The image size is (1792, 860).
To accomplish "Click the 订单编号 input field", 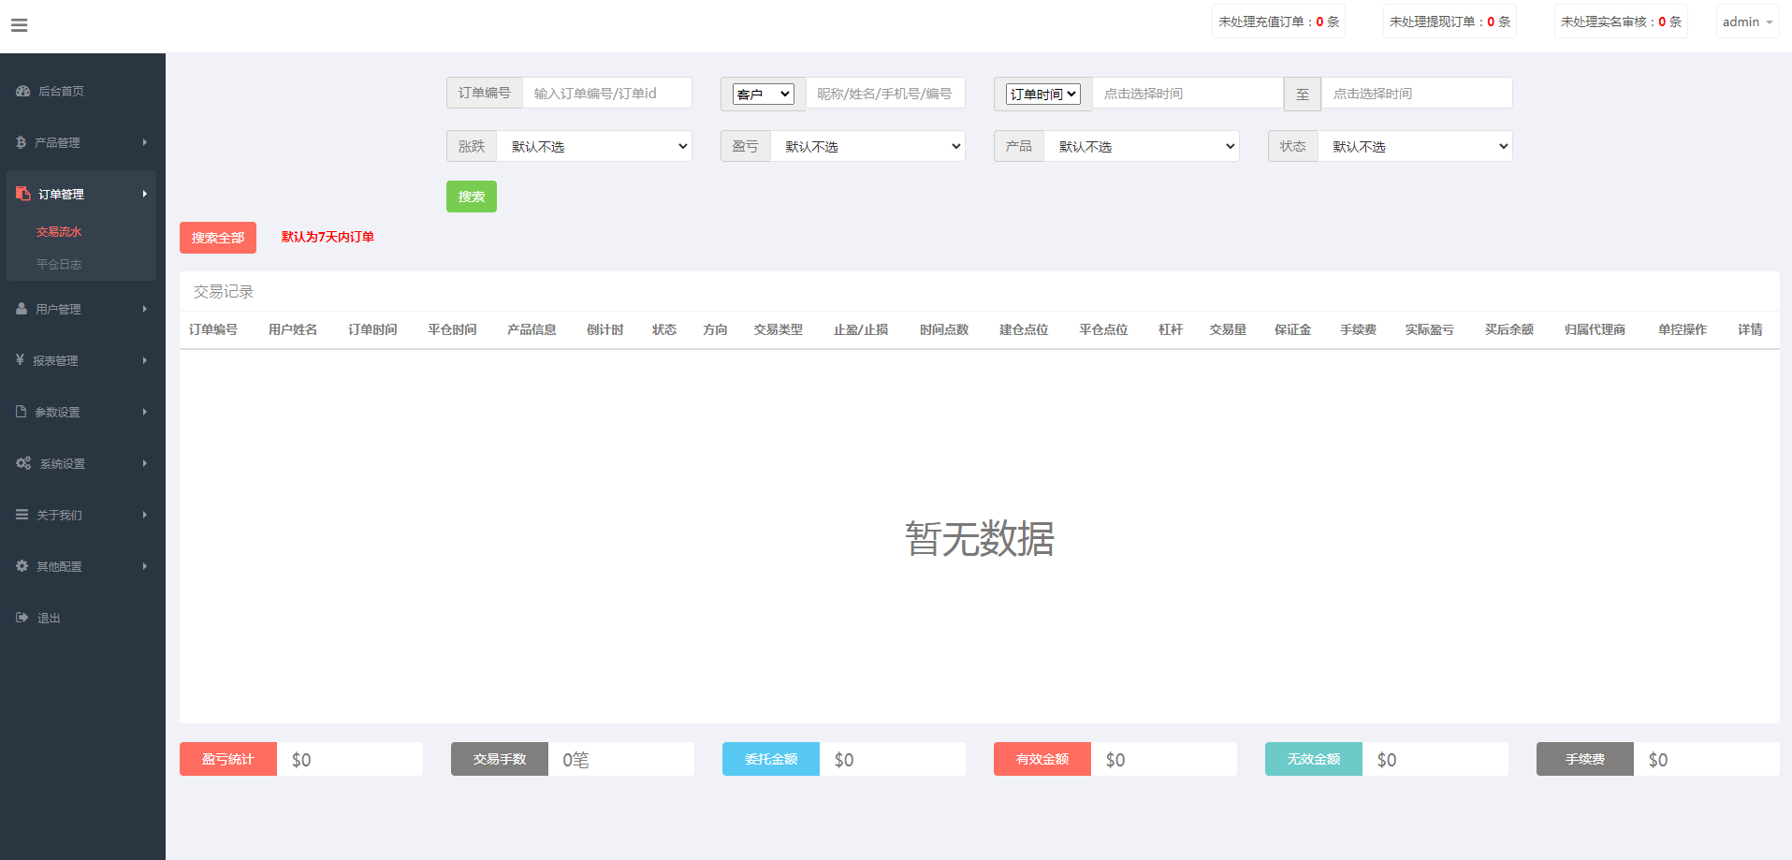I will [x=606, y=94].
